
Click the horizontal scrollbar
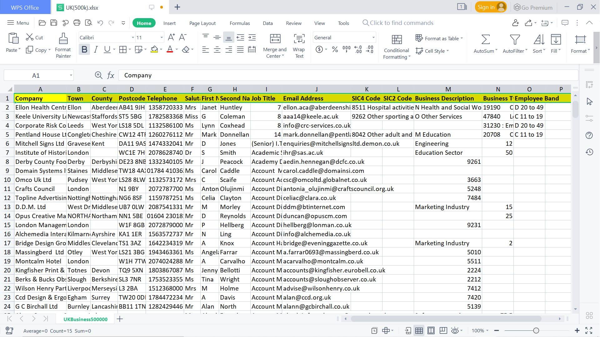446,319
